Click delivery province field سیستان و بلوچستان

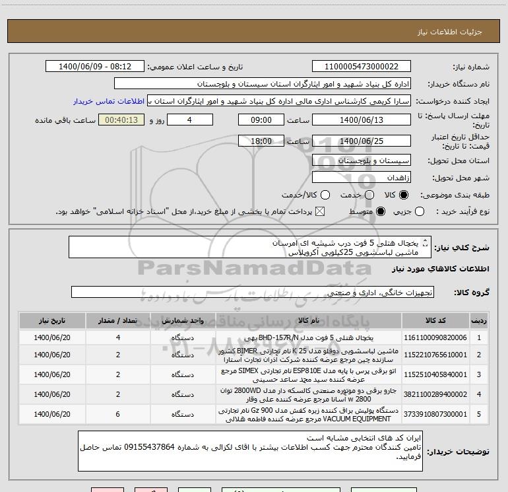[x=362, y=160]
